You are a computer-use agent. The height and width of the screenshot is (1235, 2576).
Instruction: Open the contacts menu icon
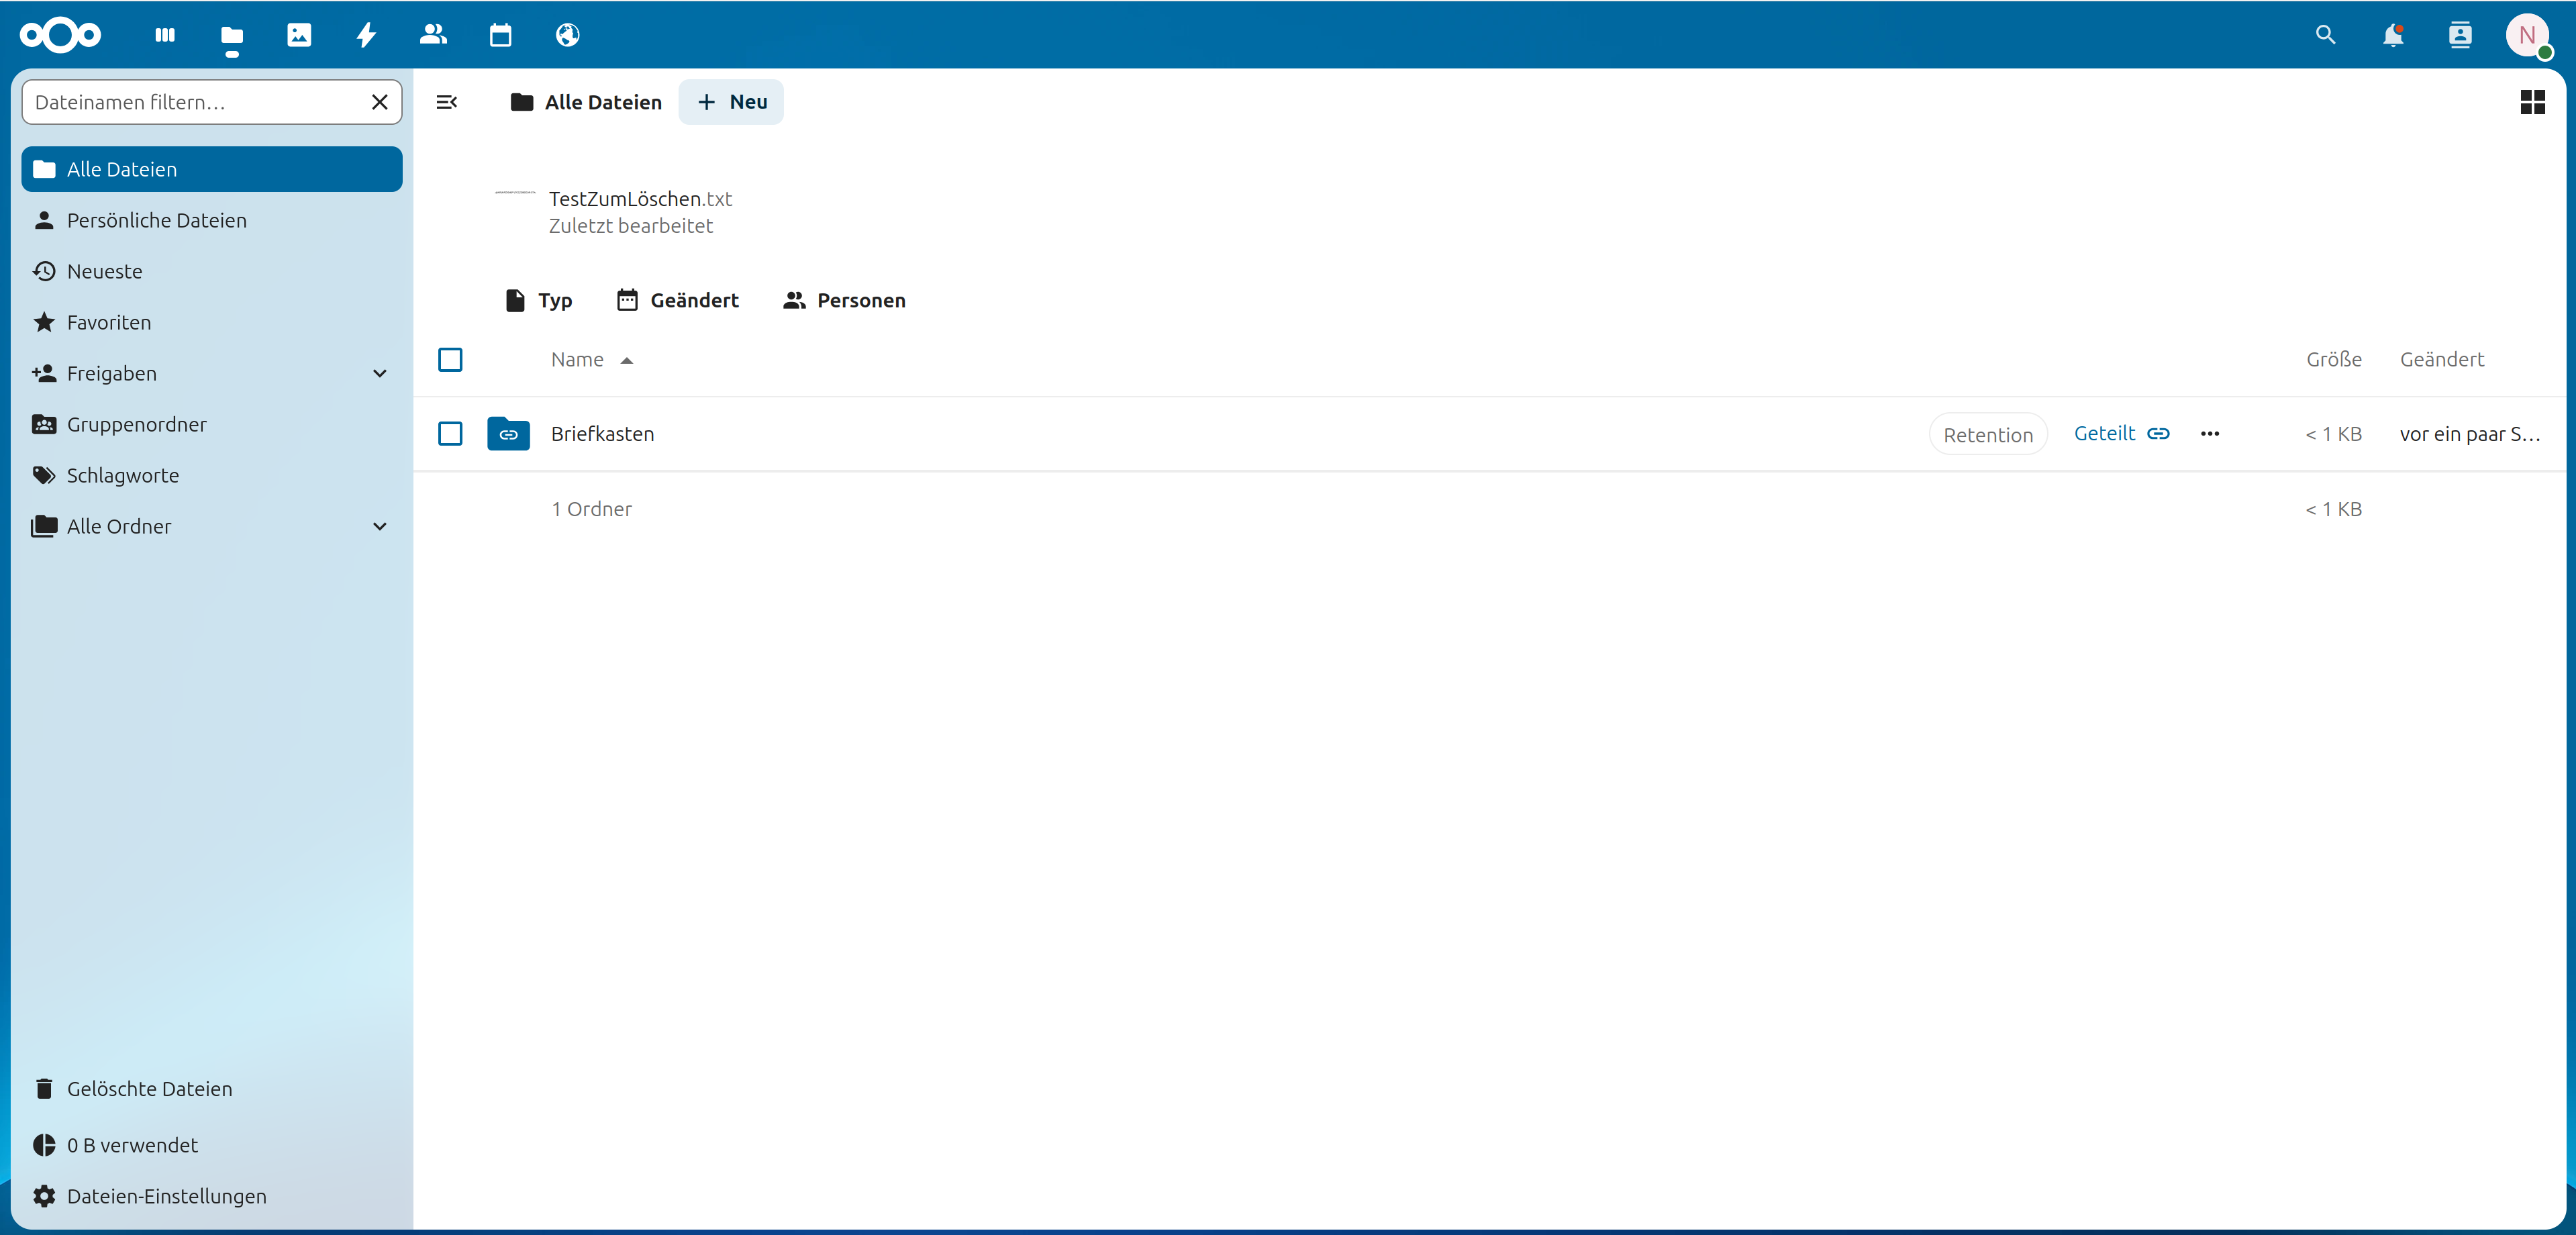pyautogui.click(x=2459, y=35)
